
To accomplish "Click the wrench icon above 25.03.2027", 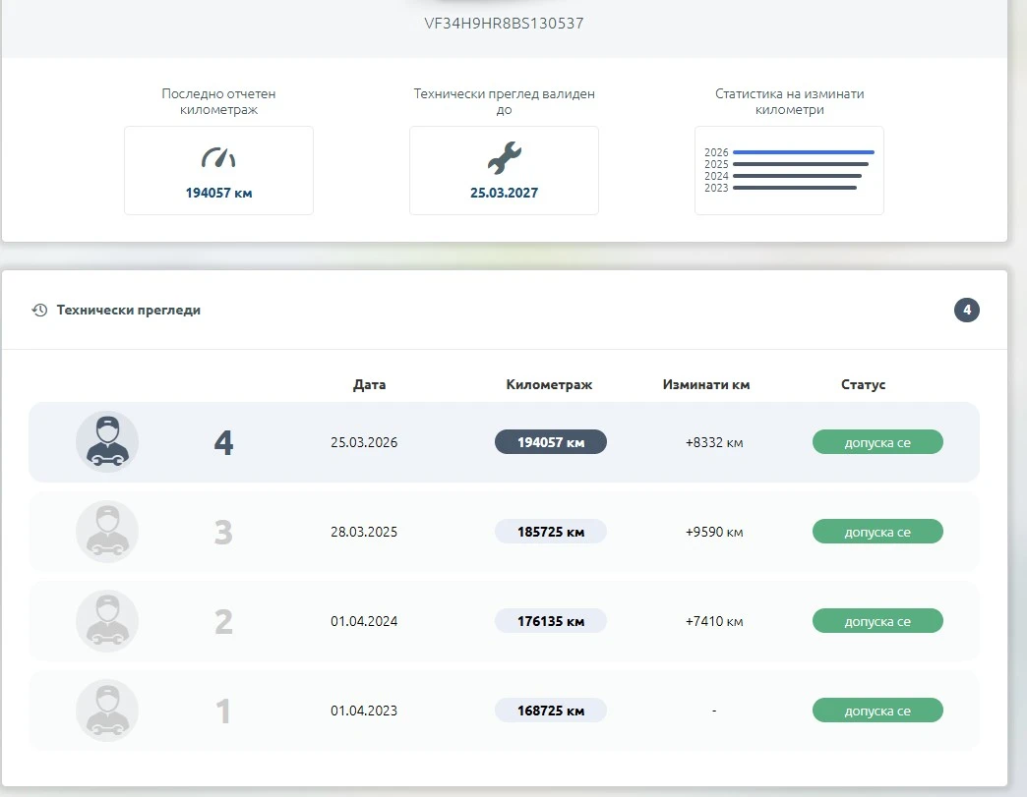I will pyautogui.click(x=504, y=157).
